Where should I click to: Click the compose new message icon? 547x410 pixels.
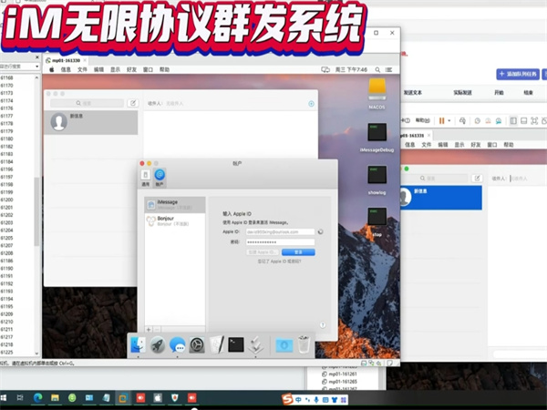[x=133, y=104]
